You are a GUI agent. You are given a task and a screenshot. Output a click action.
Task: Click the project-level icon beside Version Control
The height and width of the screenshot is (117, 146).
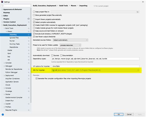click(x=29, y=22)
